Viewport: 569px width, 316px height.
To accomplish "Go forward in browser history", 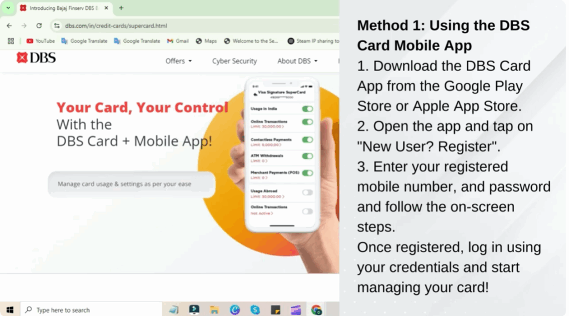I will click(24, 26).
